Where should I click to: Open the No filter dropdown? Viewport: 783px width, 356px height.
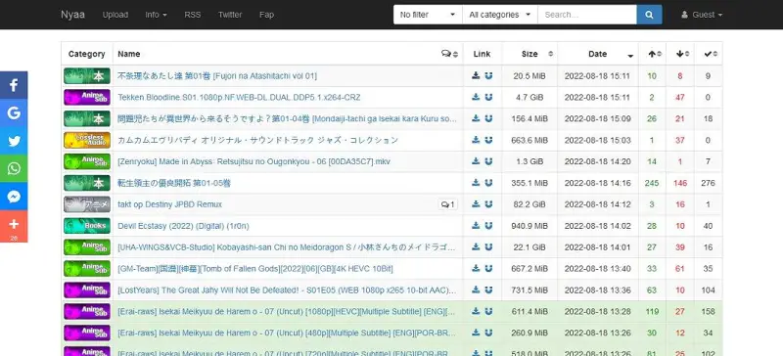tap(428, 15)
